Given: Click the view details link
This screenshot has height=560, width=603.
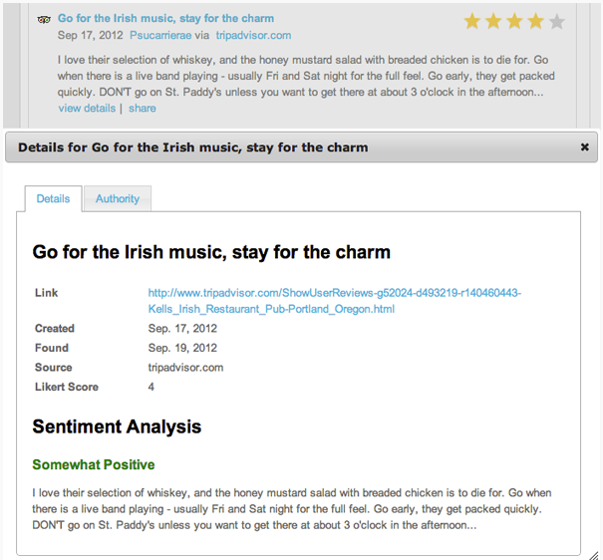Looking at the screenshot, I should click(x=87, y=108).
